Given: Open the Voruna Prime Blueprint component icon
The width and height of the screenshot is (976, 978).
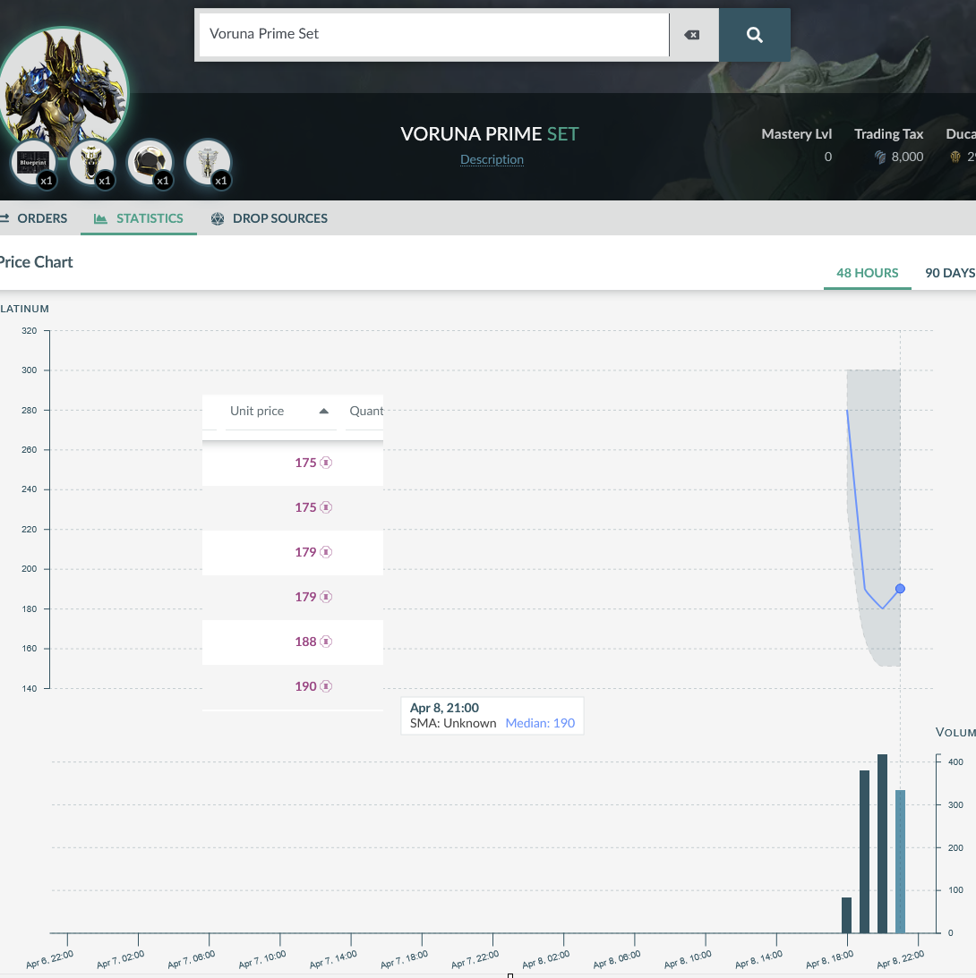Looking at the screenshot, I should 34,162.
